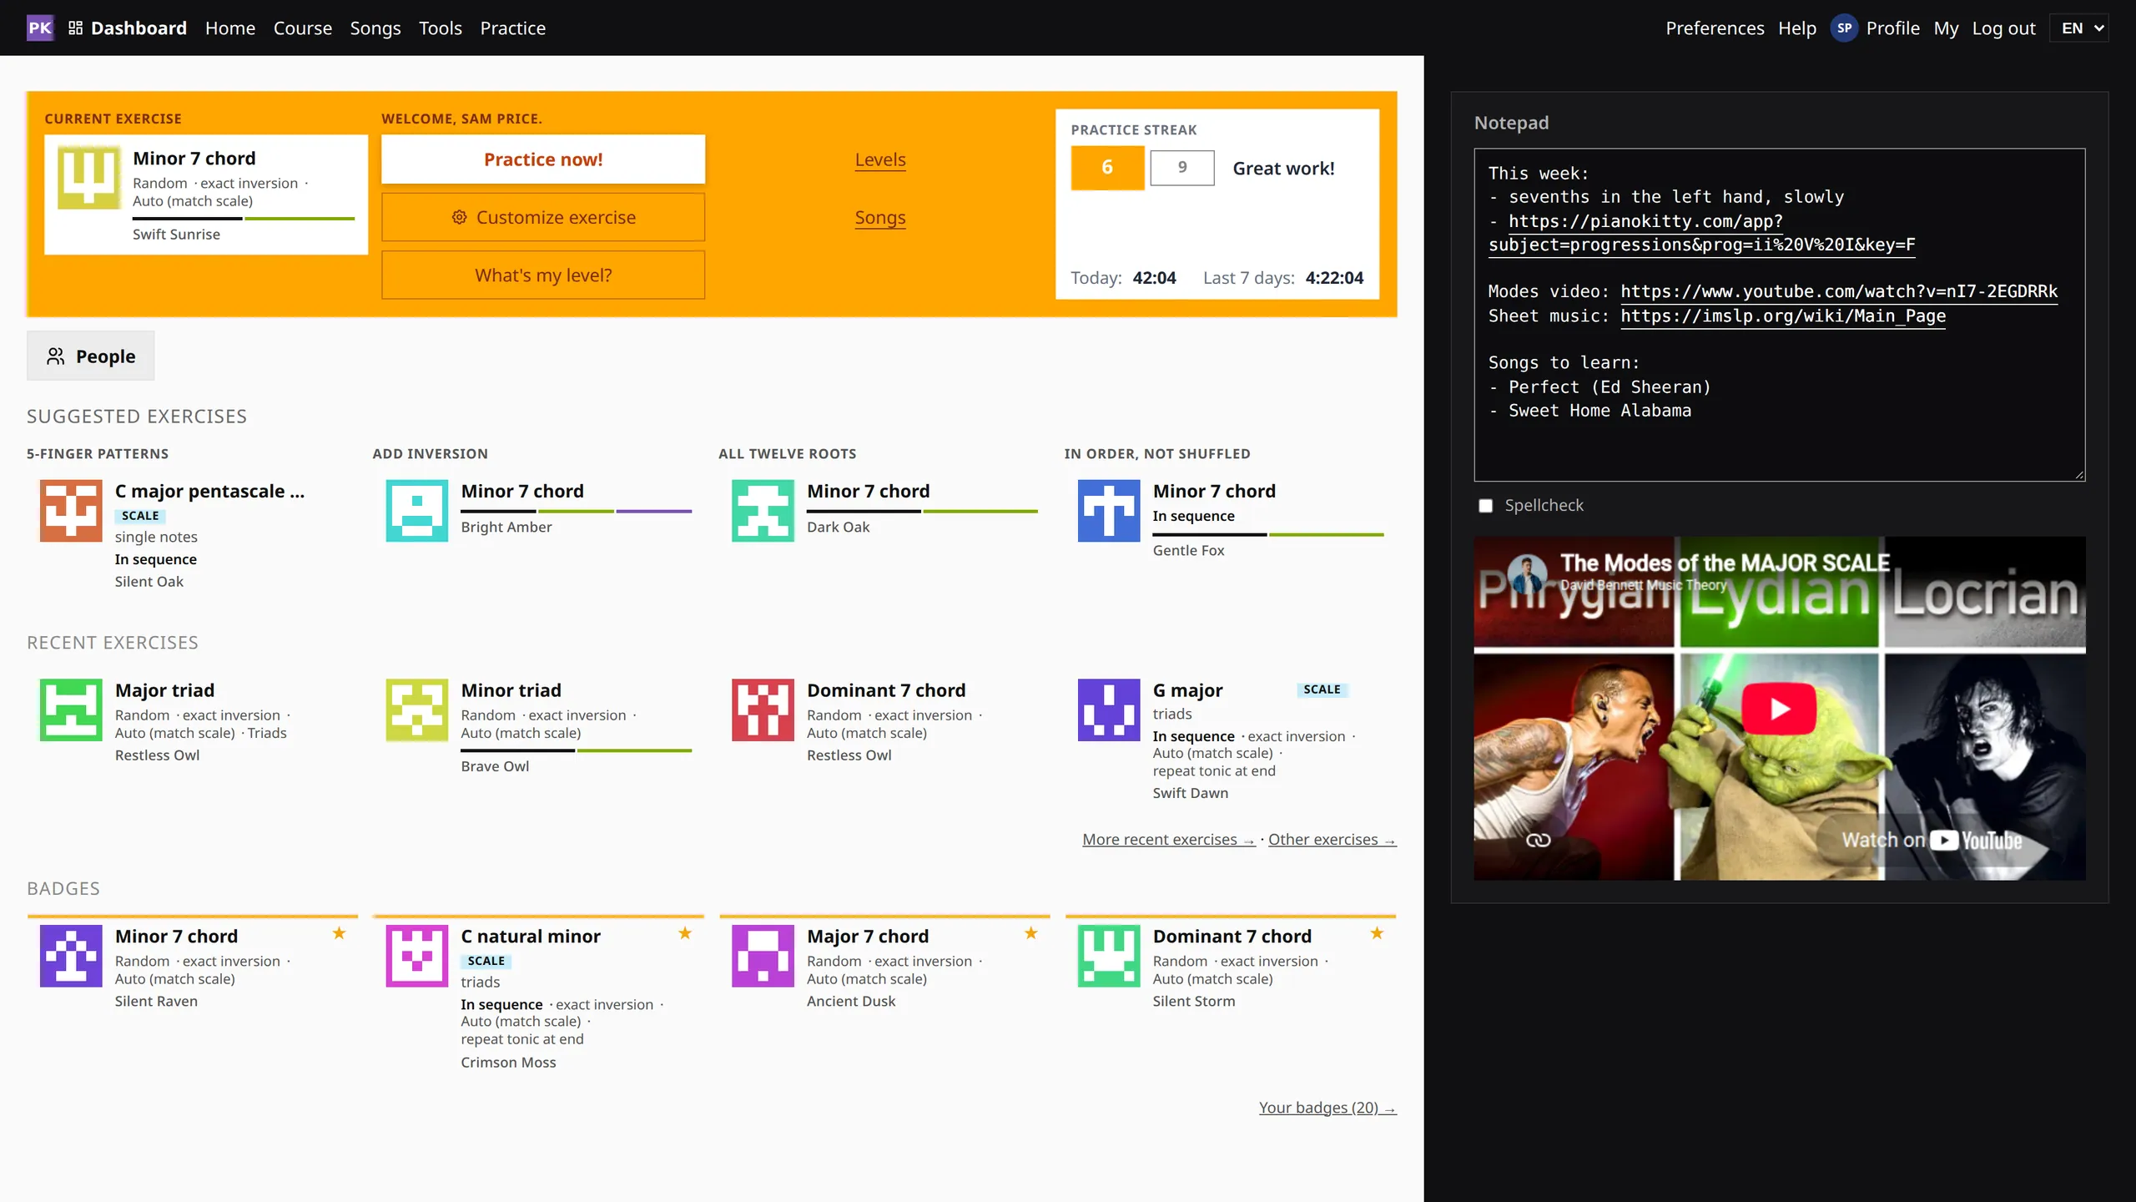This screenshot has width=2136, height=1202.
Task: Select the Dark Oak Minor 7 chord icon
Action: click(763, 510)
